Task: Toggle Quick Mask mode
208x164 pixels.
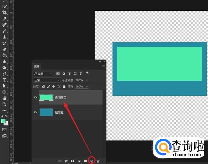Action: 4,130
